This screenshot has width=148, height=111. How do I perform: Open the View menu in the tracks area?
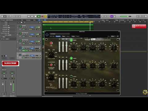35,20
